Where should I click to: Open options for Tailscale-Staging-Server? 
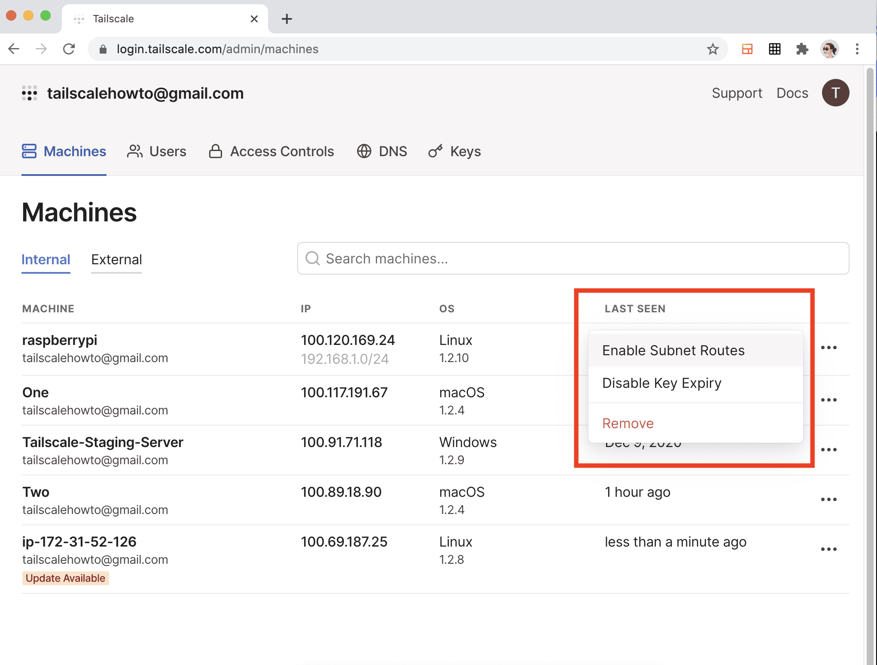click(828, 450)
